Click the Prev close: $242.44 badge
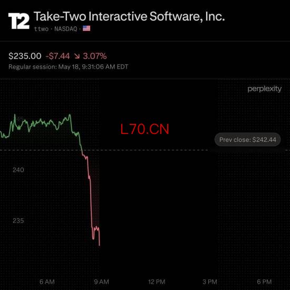This screenshot has height=290, width=290. click(x=247, y=140)
